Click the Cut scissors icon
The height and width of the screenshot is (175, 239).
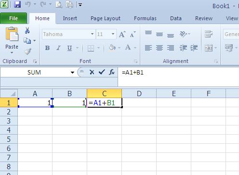point(27,30)
